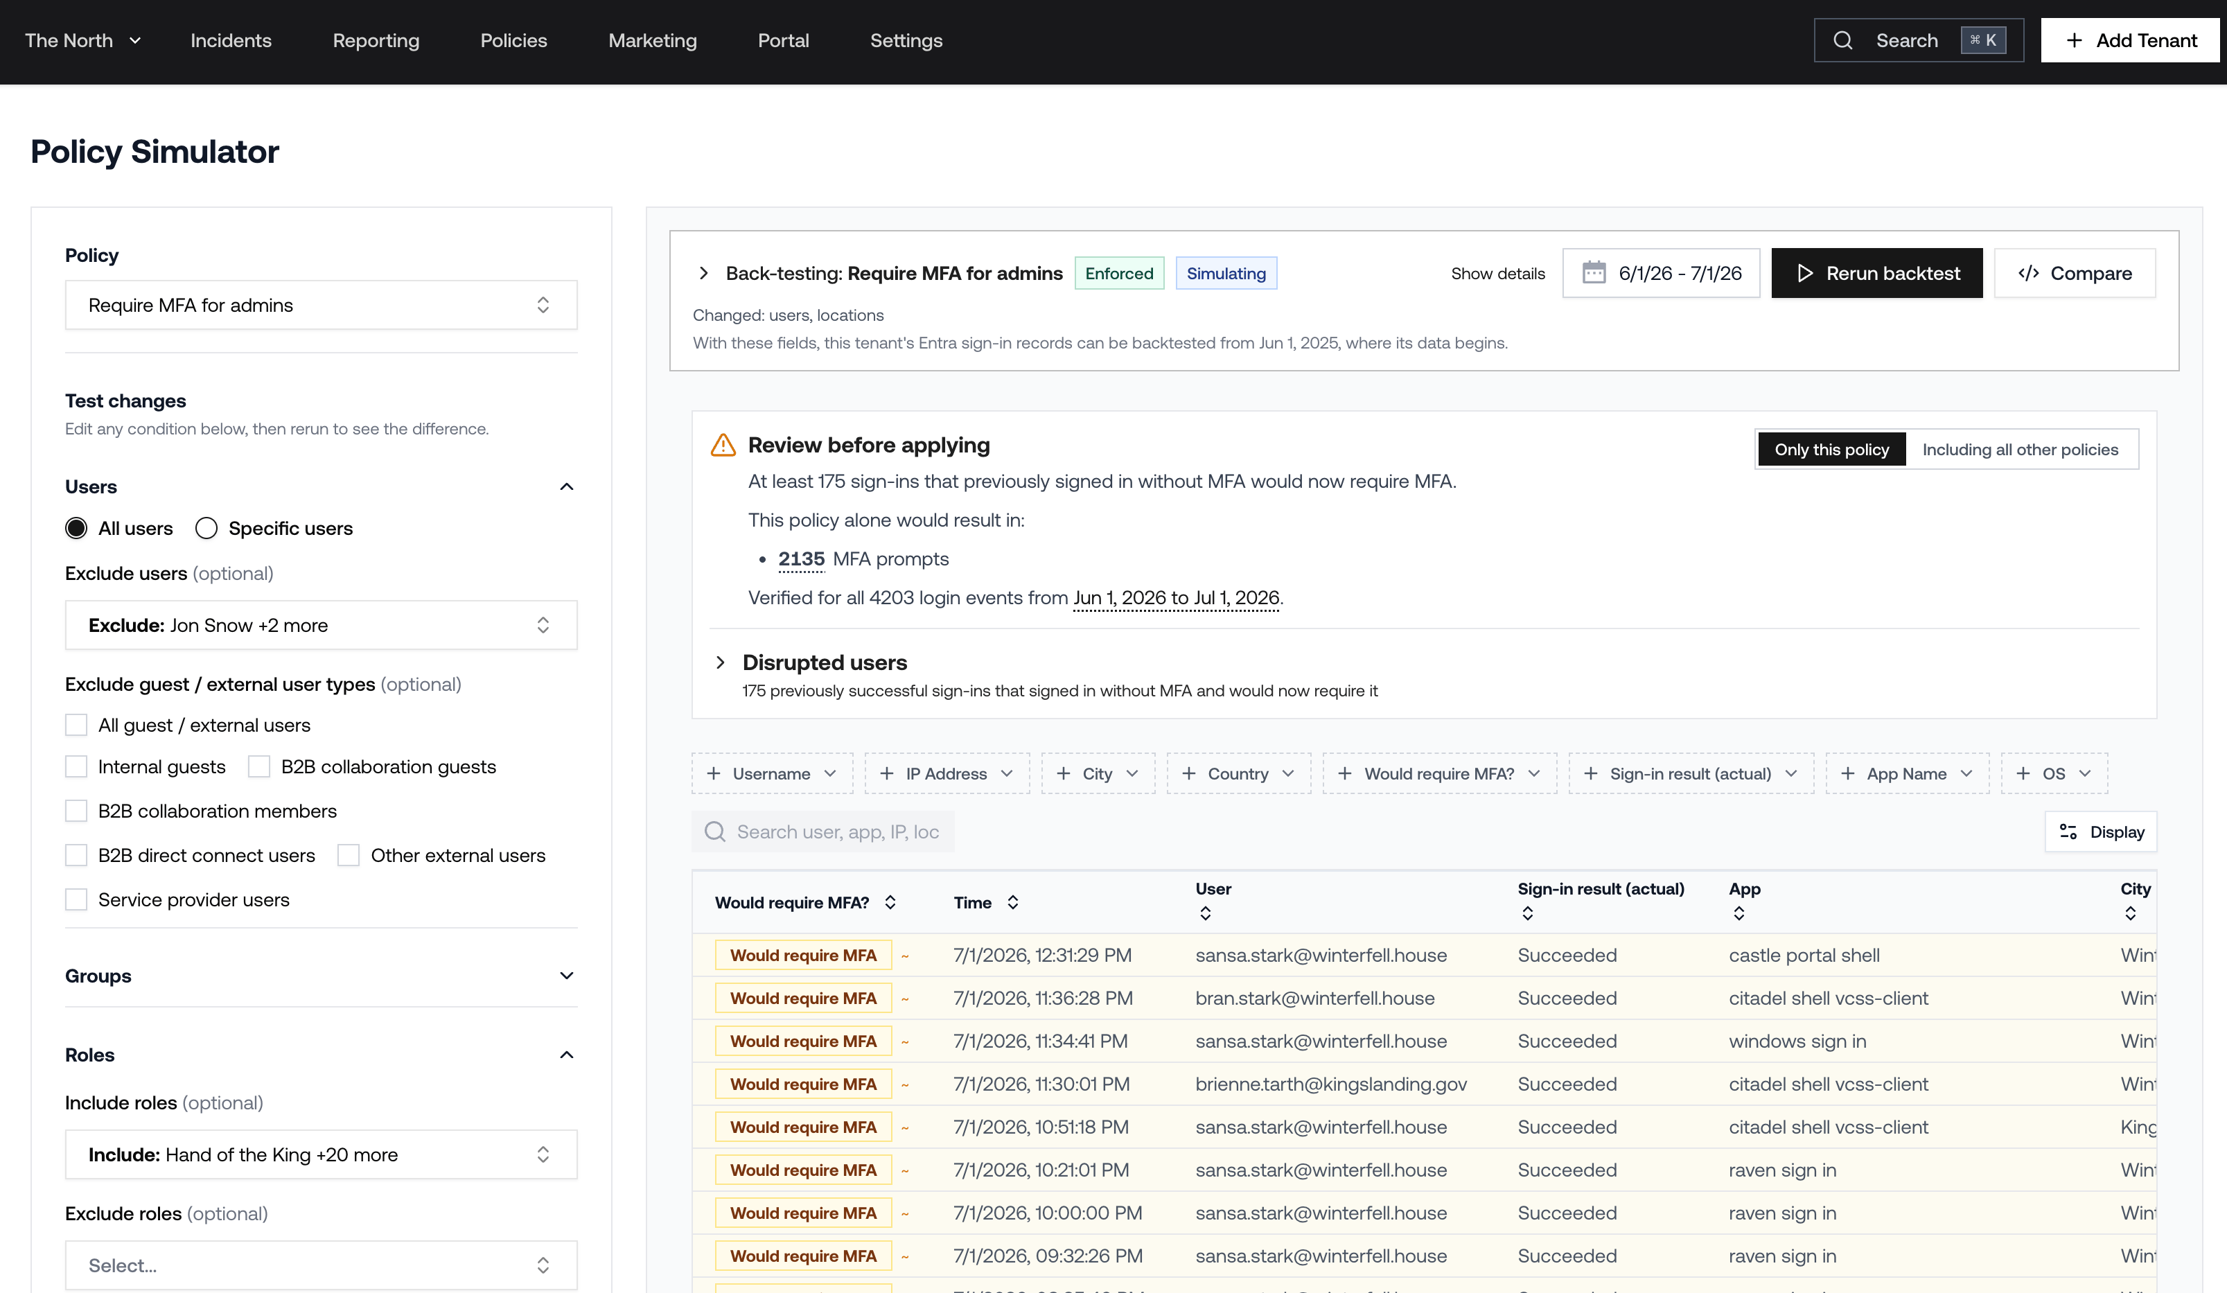Sort by Time column arrows

1013,902
